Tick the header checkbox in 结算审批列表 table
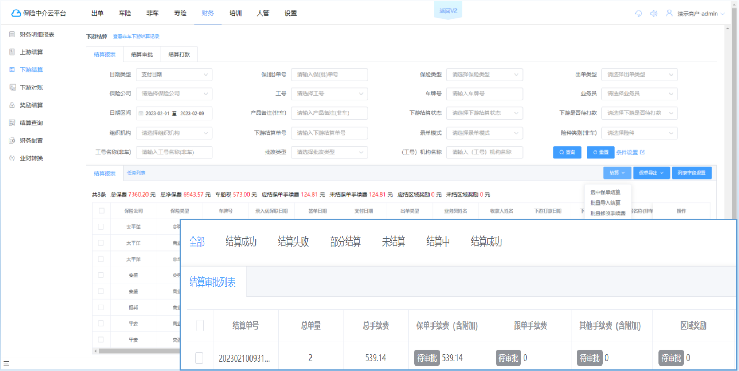739x371 pixels. (200, 325)
